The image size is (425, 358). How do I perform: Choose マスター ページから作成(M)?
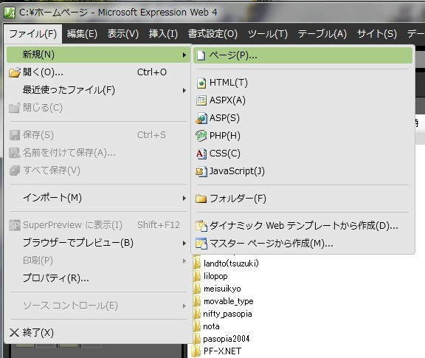point(303,244)
